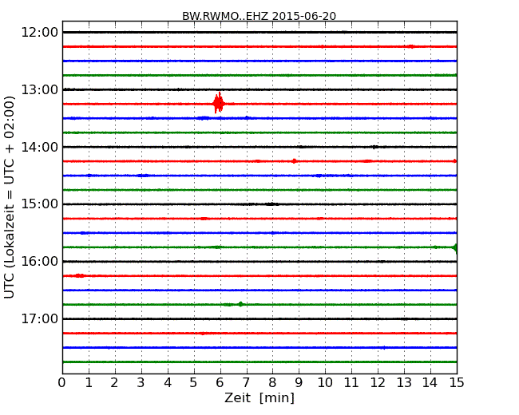Screen dimensions: 519x415
Task: Select x-axis tick label 11
Action: [x=351, y=382]
